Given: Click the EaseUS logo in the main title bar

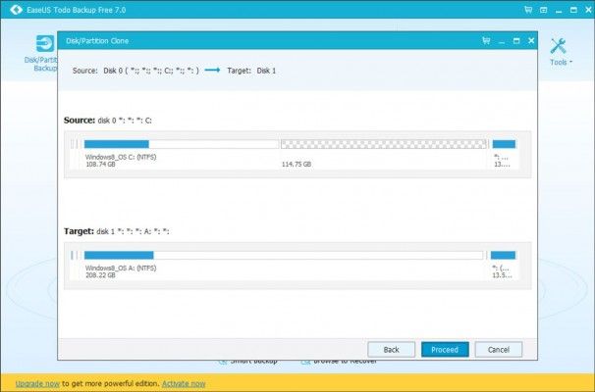Looking at the screenshot, I should pyautogui.click(x=16, y=10).
